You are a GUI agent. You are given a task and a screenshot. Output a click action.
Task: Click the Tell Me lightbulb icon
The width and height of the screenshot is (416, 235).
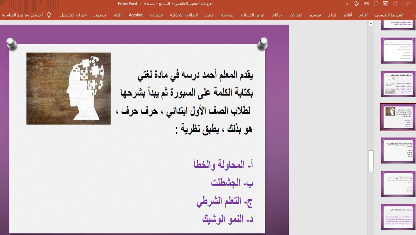[49, 15]
